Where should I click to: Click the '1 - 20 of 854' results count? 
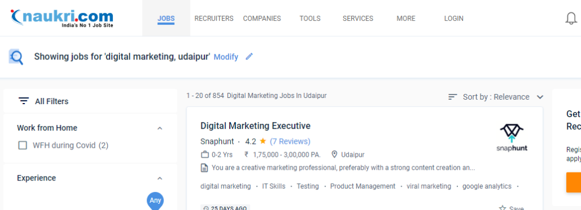click(205, 96)
